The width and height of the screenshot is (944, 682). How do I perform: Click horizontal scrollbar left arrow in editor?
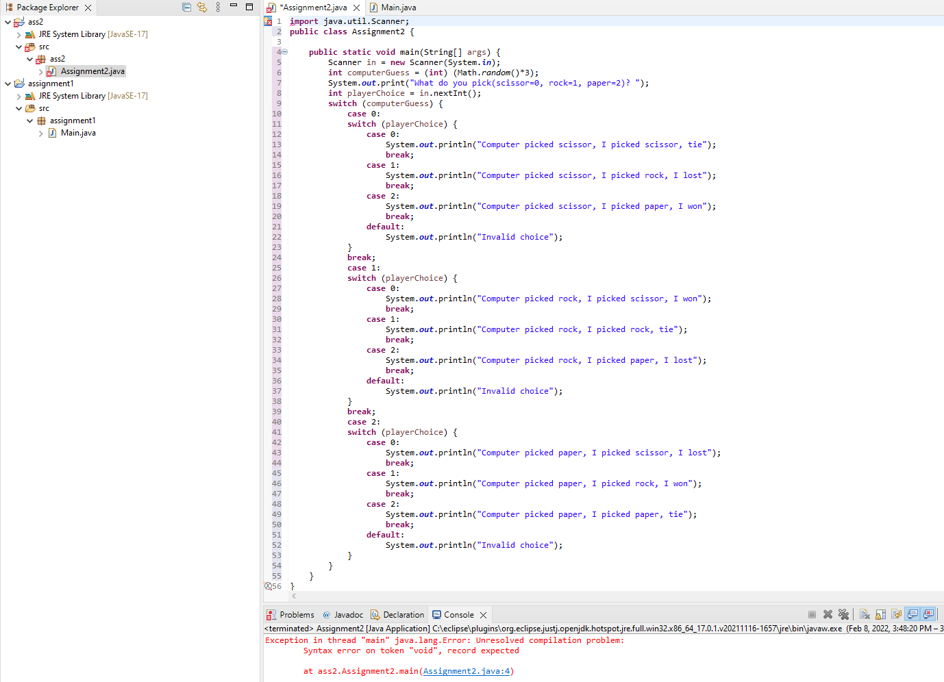pyautogui.click(x=294, y=596)
